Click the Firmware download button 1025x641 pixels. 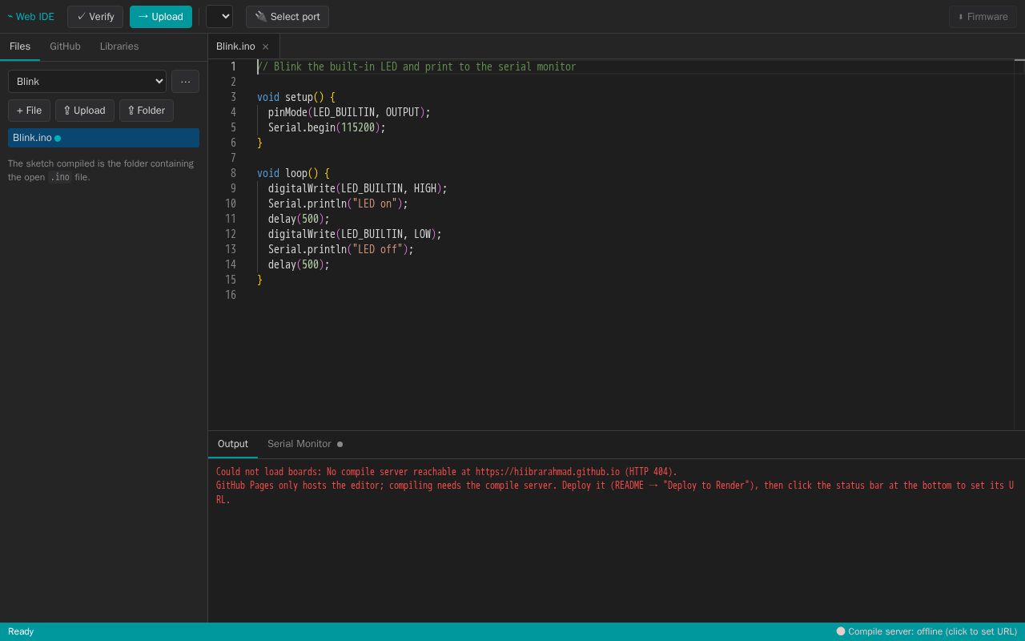[983, 17]
